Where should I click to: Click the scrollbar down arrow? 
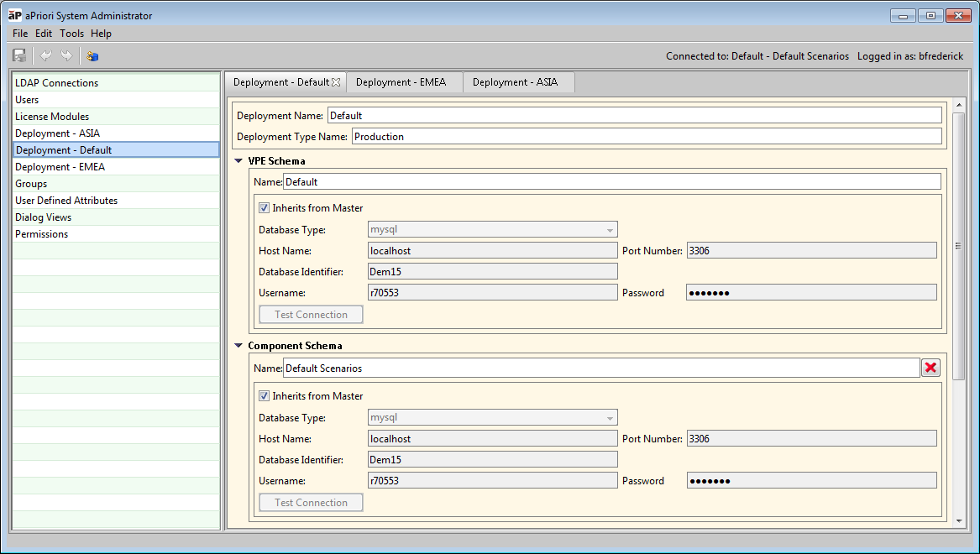click(959, 520)
